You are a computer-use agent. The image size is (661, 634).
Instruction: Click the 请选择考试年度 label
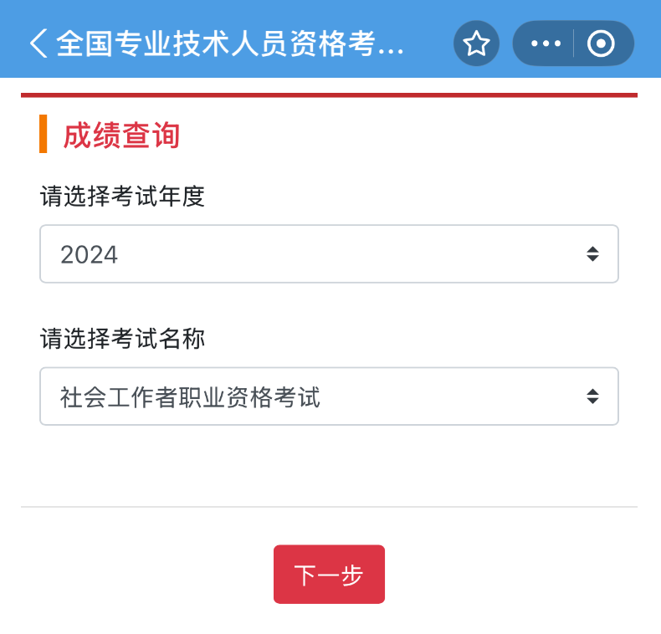click(x=122, y=197)
